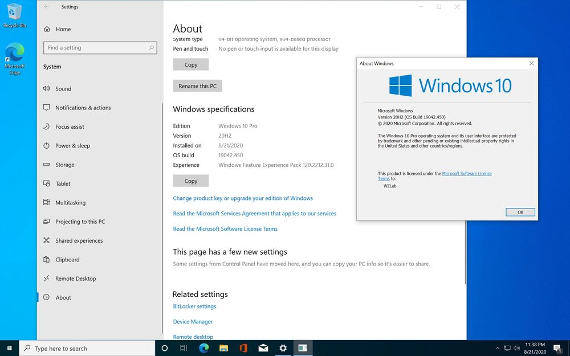Click Copy under Windows specifications
The height and width of the screenshot is (356, 570).
click(x=191, y=181)
